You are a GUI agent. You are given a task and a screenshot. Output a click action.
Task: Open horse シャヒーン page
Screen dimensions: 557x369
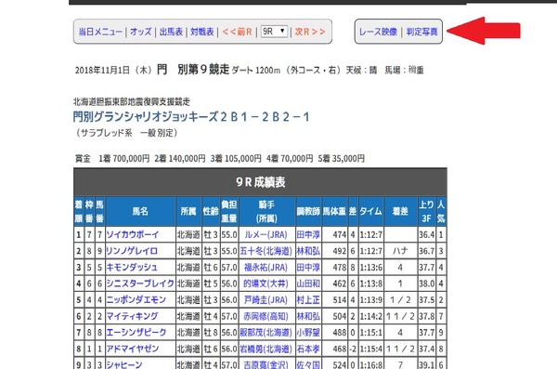[x=124, y=364]
